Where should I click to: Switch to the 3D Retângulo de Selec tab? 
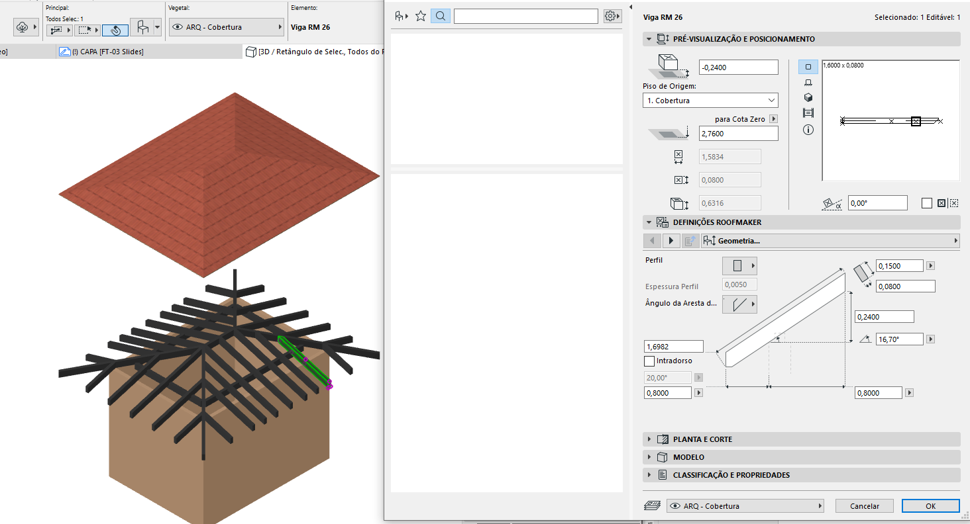point(311,51)
